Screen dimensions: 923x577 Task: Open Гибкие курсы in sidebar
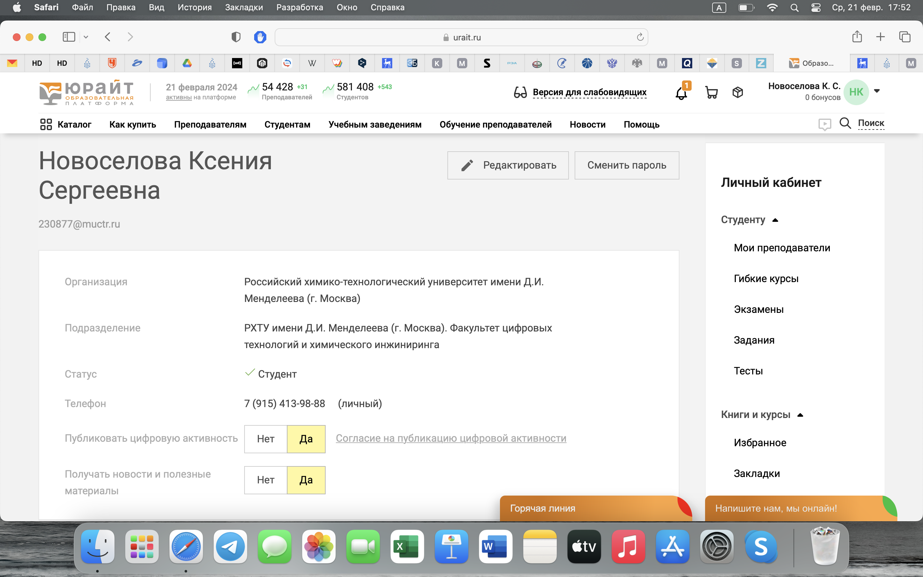[x=766, y=279]
